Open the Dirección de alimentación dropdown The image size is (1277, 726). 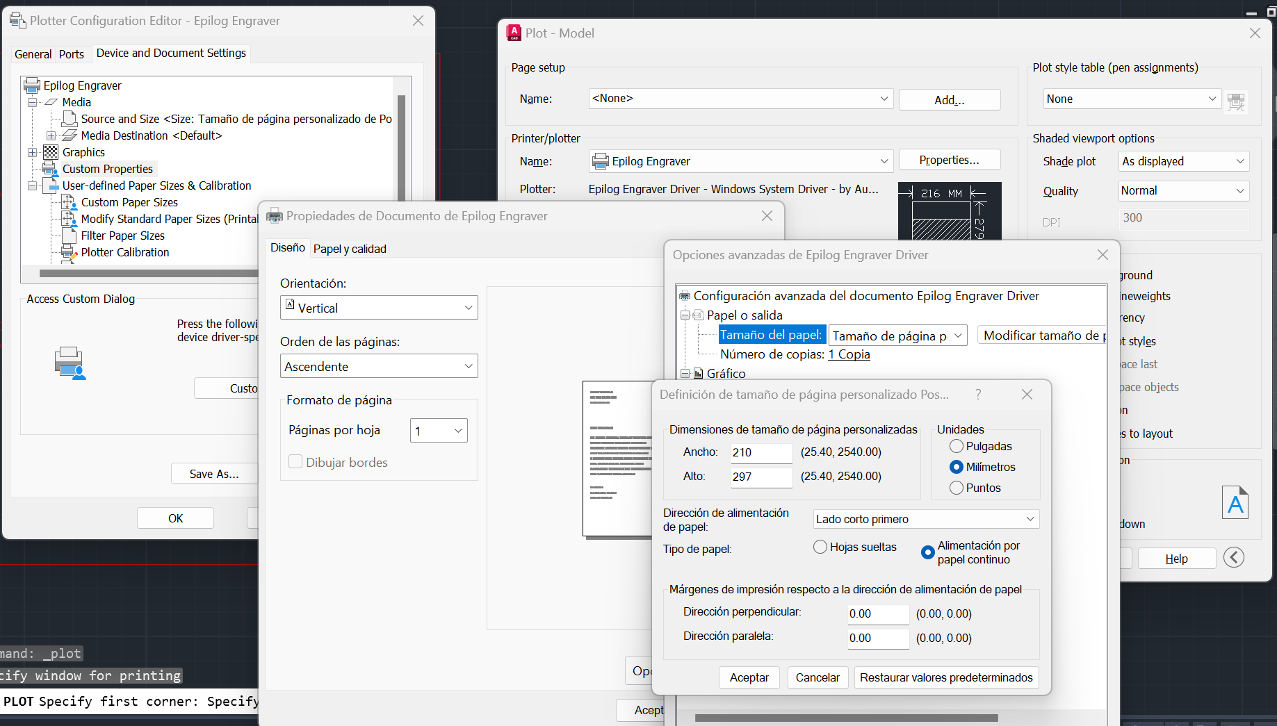[x=927, y=519]
